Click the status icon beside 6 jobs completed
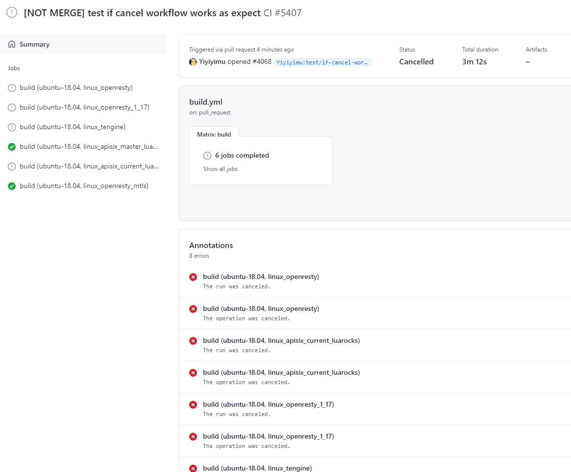This screenshot has height=472, width=571. point(207,156)
